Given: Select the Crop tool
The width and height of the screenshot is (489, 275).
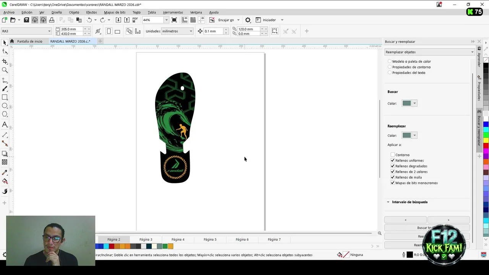Looking at the screenshot, I should coord(5,61).
